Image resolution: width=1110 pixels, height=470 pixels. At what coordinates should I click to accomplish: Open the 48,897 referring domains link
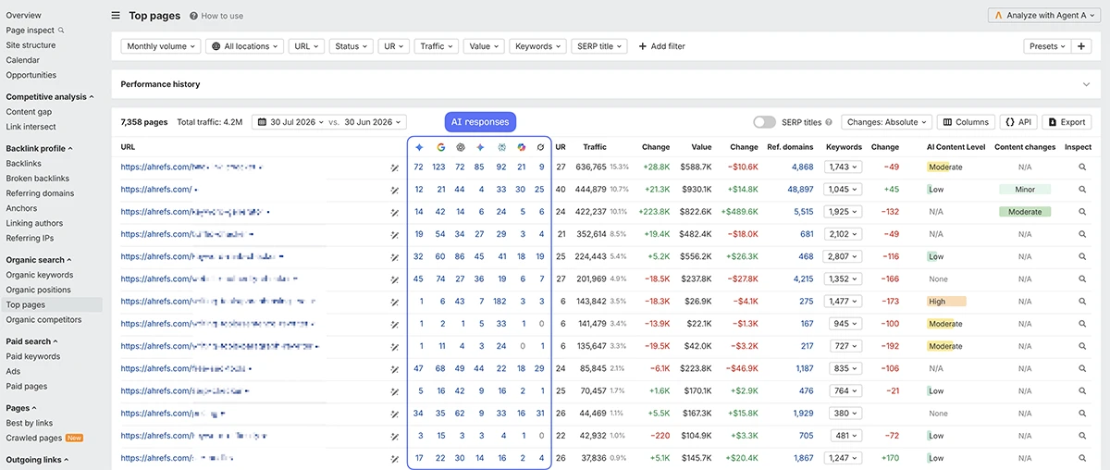(798, 190)
